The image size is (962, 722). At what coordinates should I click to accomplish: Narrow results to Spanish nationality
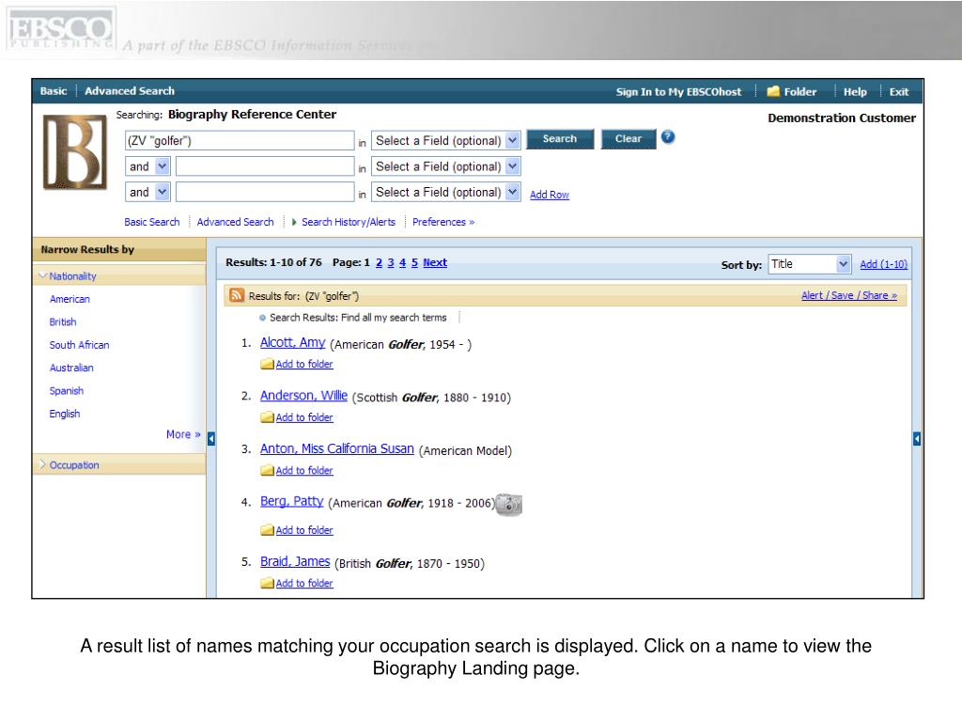[x=67, y=390]
